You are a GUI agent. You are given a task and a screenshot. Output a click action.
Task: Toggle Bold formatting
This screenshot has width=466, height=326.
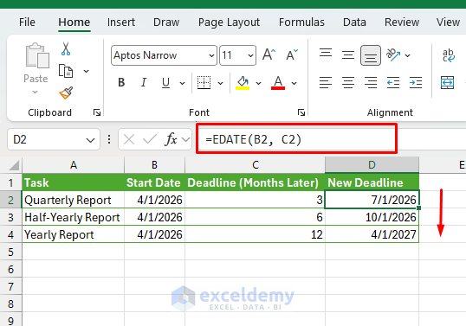tap(121, 82)
